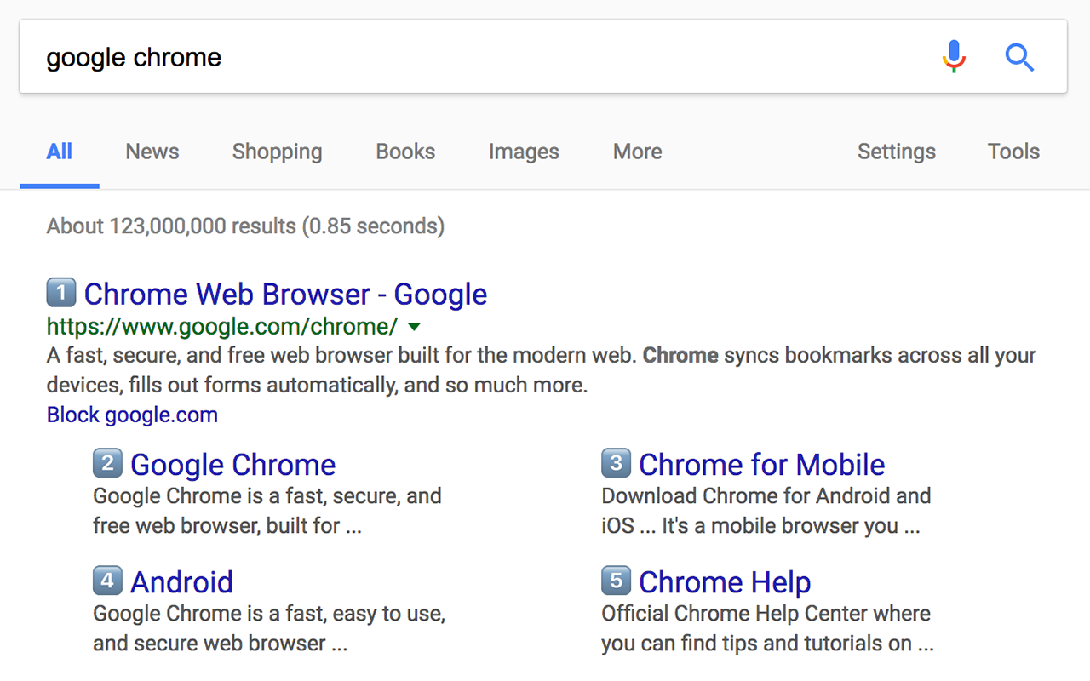Click the 'Official Chrome Help Center where' description
This screenshot has height=681, width=1090.
[767, 628]
